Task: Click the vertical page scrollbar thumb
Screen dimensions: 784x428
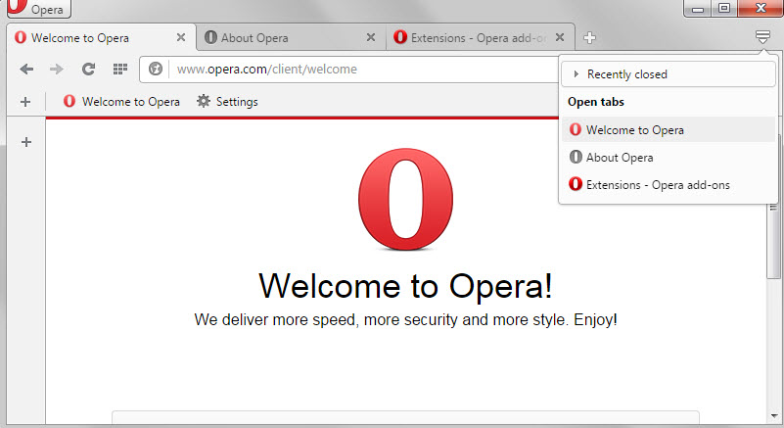Action: (773, 240)
